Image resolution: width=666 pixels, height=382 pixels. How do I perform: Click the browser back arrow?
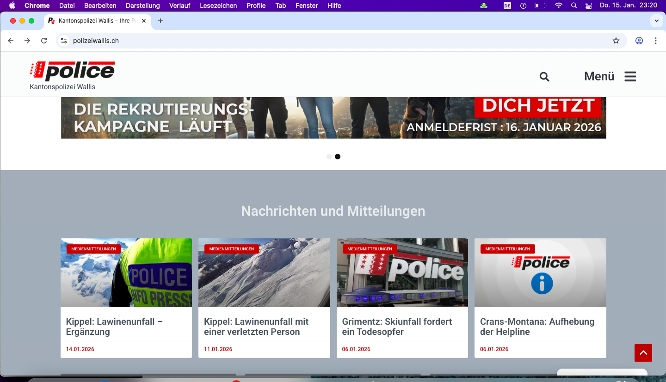[11, 41]
